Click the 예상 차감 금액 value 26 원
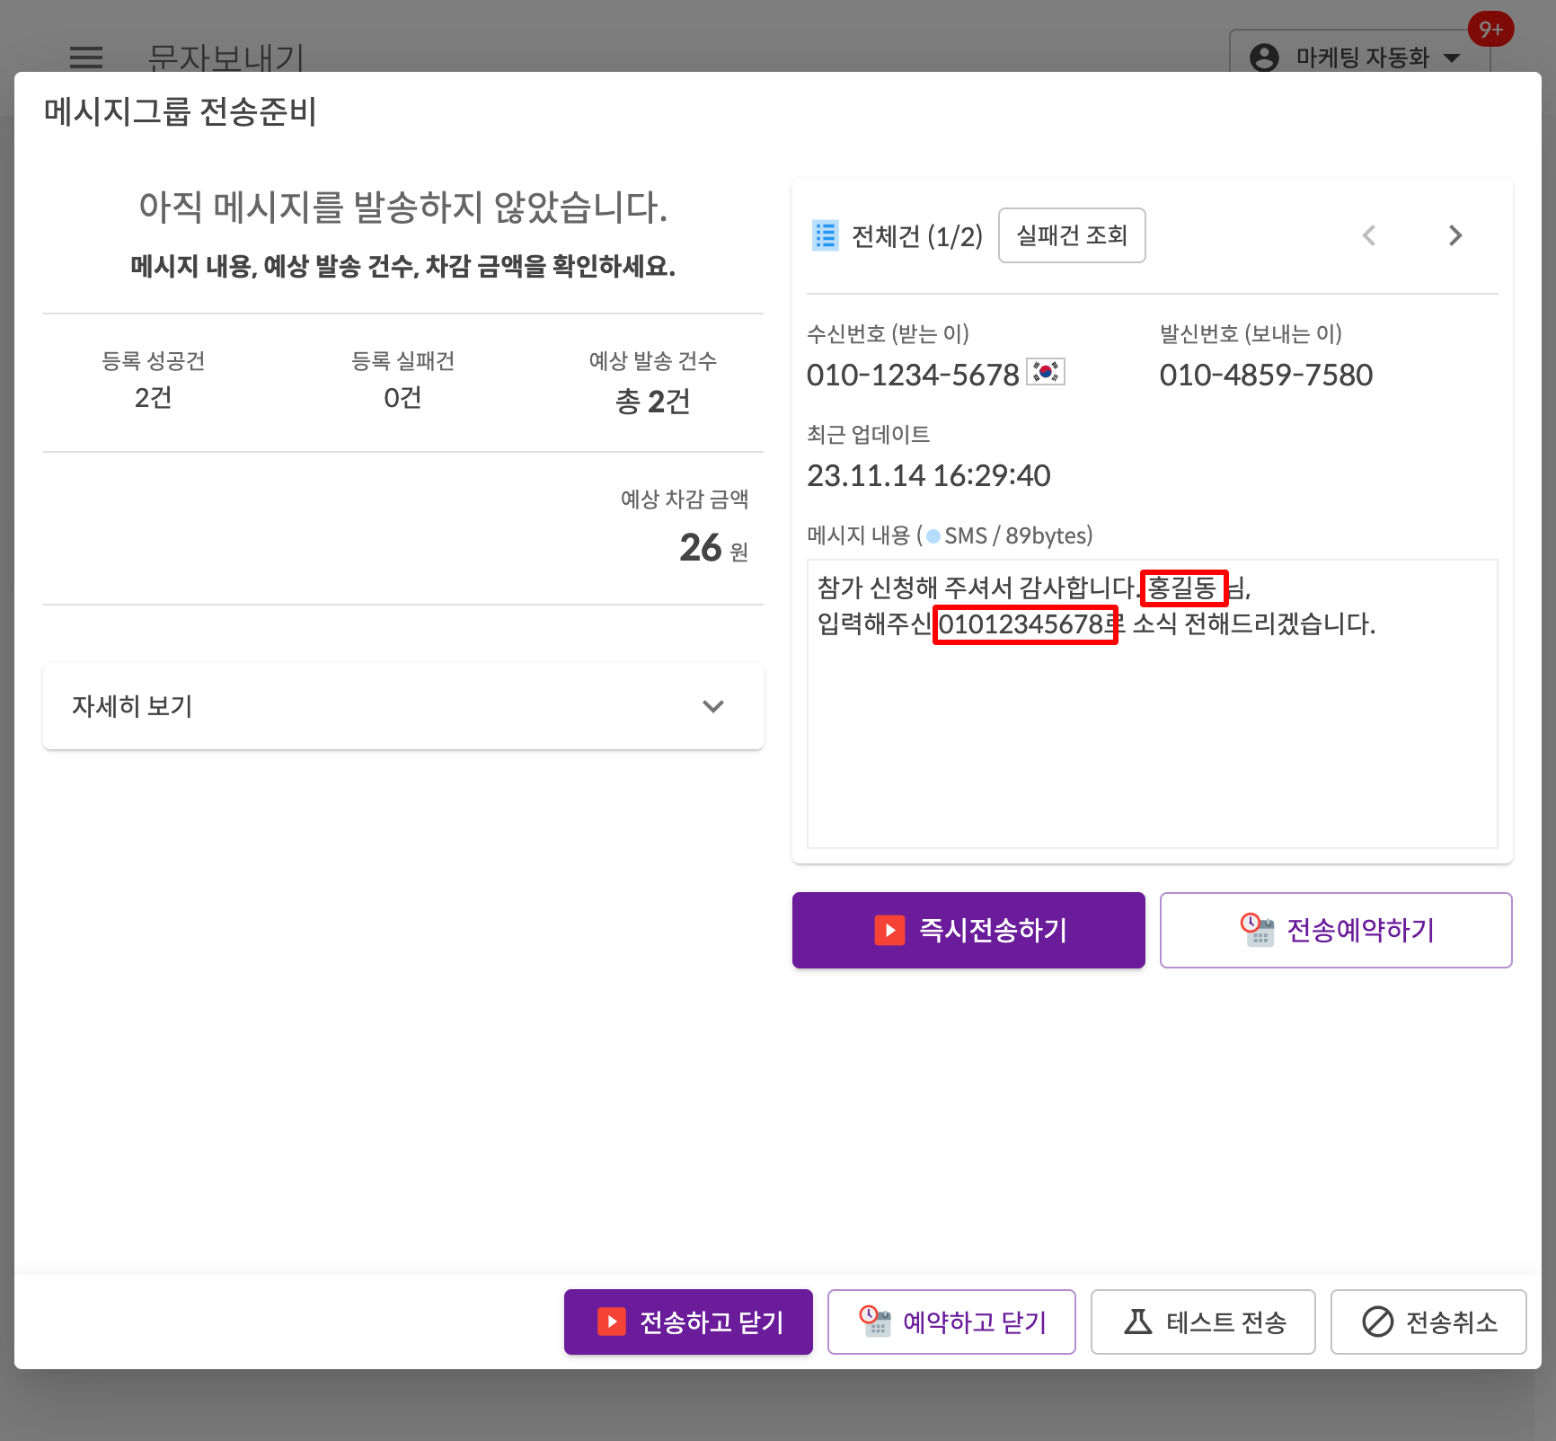1556x1441 pixels. tap(713, 547)
